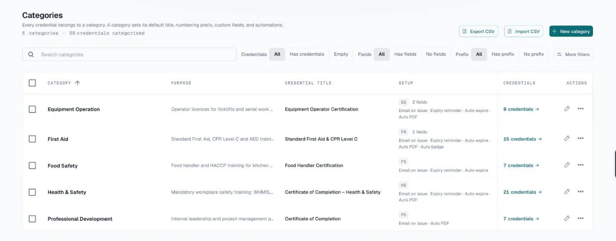616x241 pixels.
Task: Click the Equipment Operation category name
Action: tap(74, 109)
